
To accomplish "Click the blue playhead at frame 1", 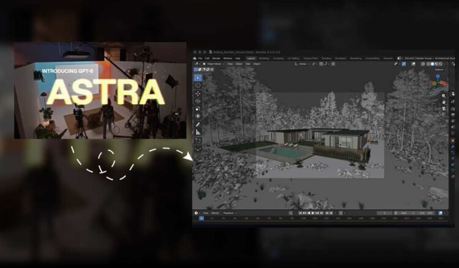I will click(x=201, y=218).
